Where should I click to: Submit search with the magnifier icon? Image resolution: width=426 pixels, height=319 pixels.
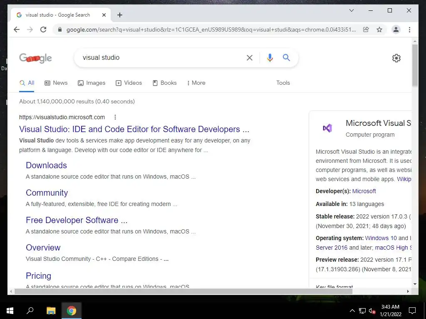[x=286, y=57]
